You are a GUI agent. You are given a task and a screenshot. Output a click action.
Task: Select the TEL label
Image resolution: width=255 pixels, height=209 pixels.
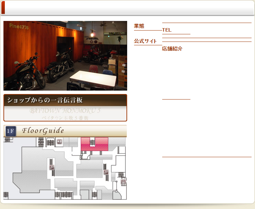coord(167,30)
